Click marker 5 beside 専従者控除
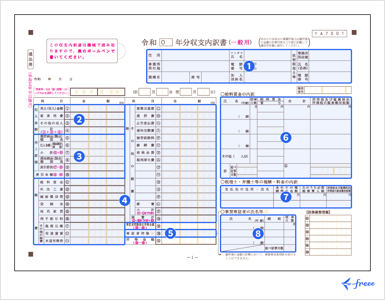 click(x=171, y=233)
